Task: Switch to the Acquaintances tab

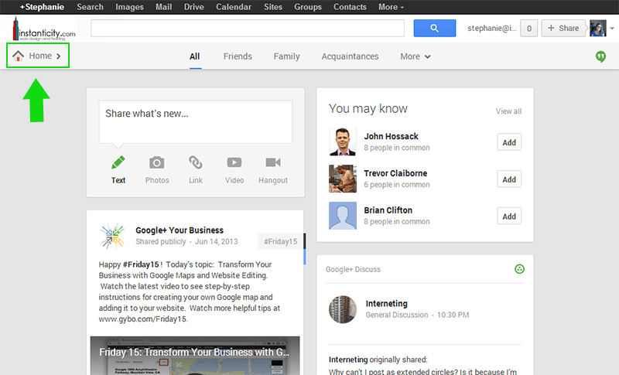Action: (x=350, y=56)
